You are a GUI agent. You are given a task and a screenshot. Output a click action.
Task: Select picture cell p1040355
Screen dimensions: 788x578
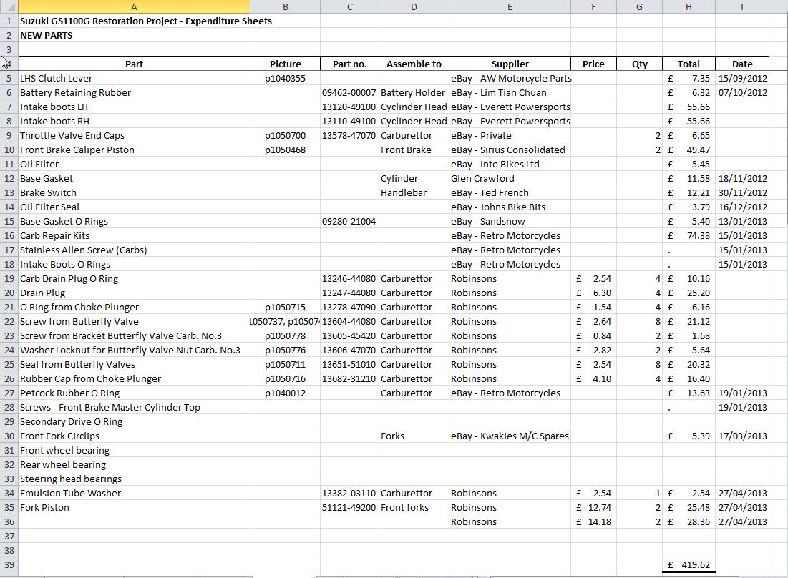click(x=285, y=79)
